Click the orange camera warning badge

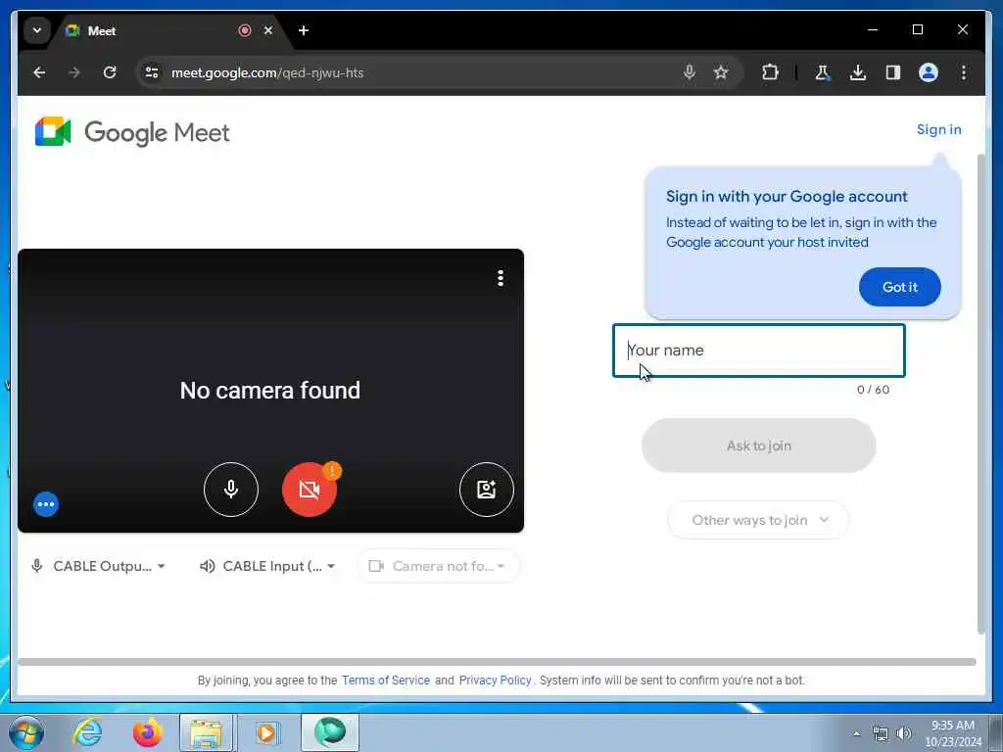tap(332, 471)
